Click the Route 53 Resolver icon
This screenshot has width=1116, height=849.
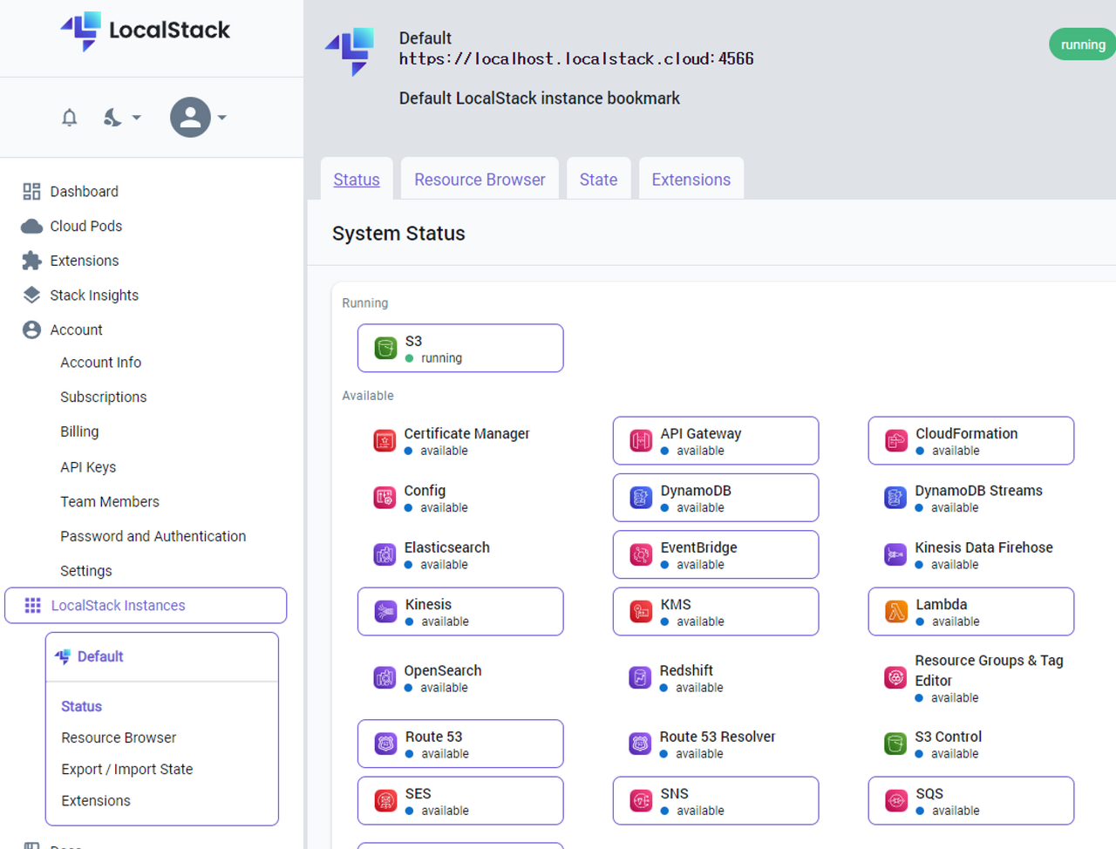coord(640,744)
